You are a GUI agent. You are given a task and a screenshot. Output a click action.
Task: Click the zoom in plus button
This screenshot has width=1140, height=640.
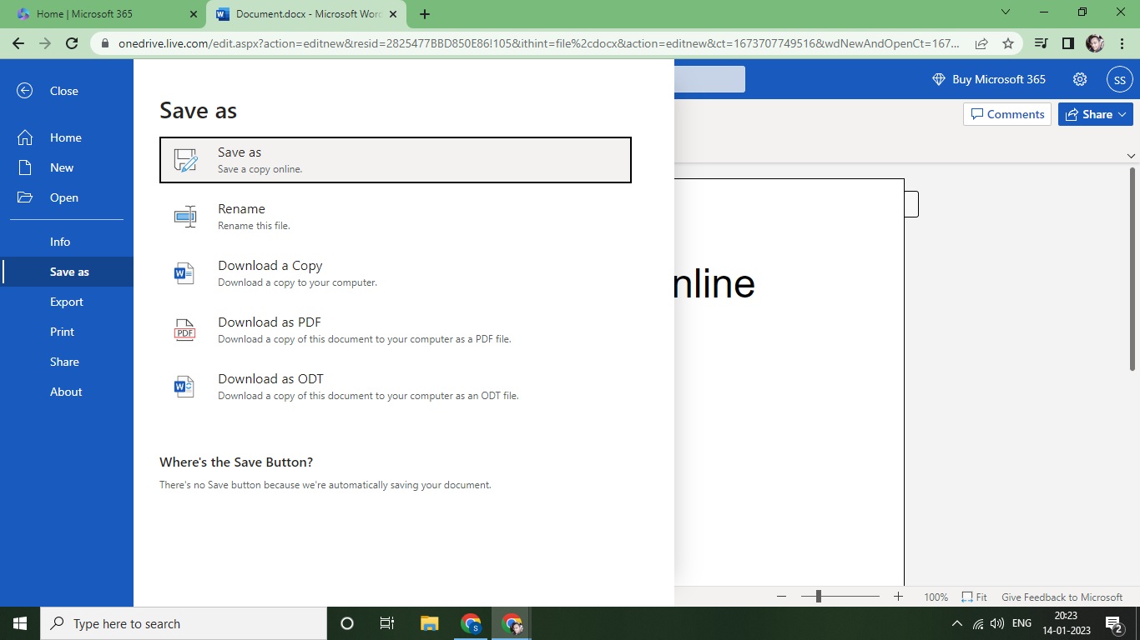[x=898, y=597]
